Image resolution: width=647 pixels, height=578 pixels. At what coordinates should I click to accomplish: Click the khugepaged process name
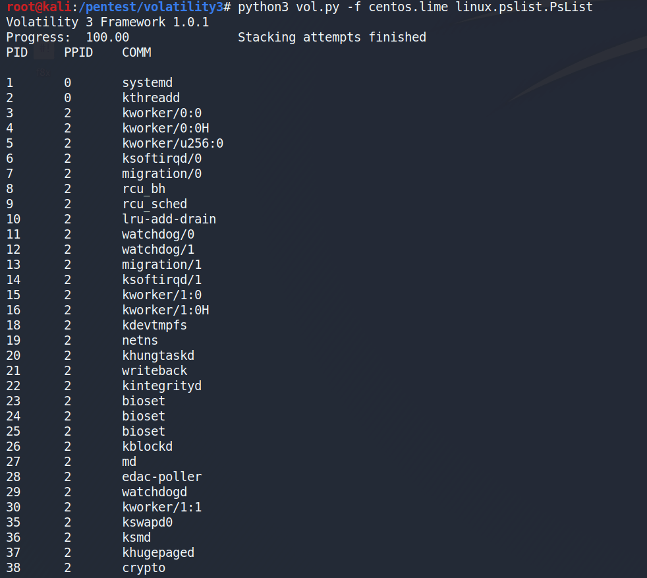(158, 552)
